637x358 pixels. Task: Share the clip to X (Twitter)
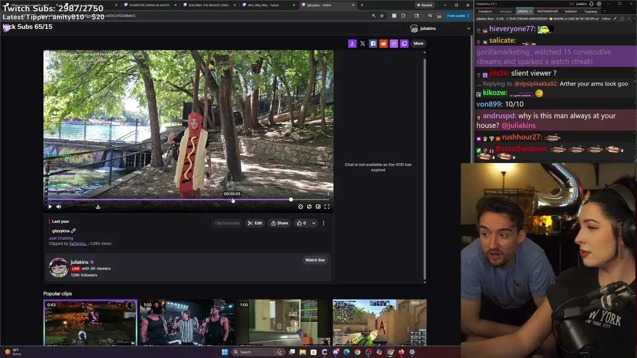(x=362, y=43)
